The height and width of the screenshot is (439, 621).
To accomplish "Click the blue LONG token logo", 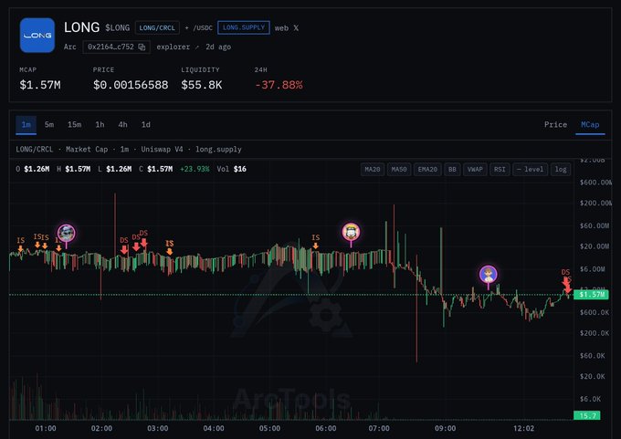I will click(37, 36).
